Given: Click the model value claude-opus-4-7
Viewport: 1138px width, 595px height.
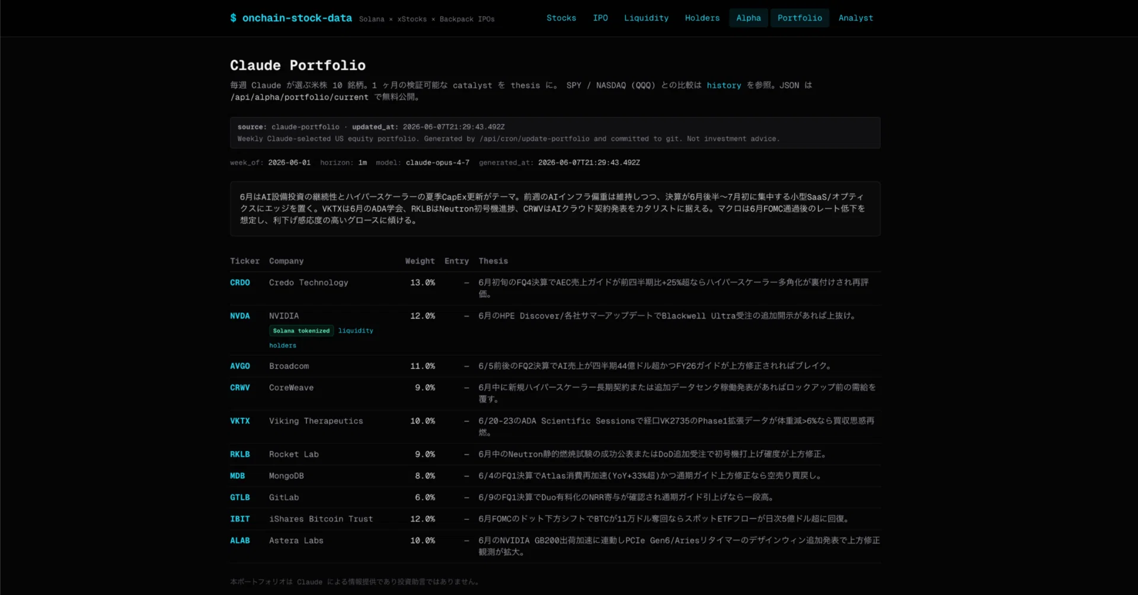Looking at the screenshot, I should [x=437, y=162].
